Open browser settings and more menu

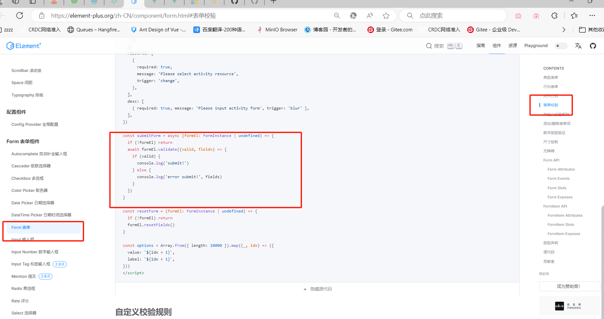point(592,16)
